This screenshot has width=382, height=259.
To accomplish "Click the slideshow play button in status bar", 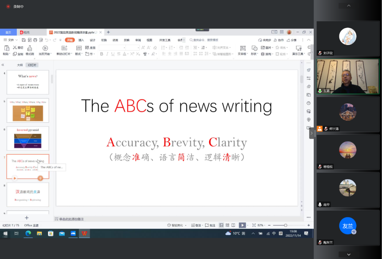I will pyautogui.click(x=242, y=225).
